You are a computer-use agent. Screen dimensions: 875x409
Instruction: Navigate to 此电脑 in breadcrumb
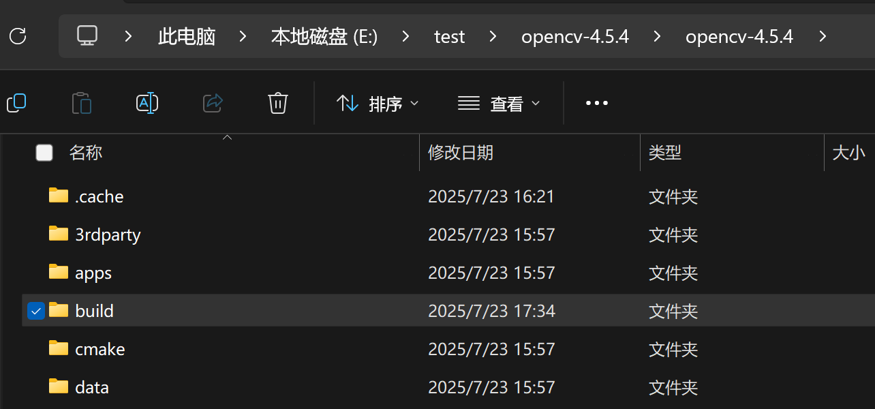click(x=186, y=36)
